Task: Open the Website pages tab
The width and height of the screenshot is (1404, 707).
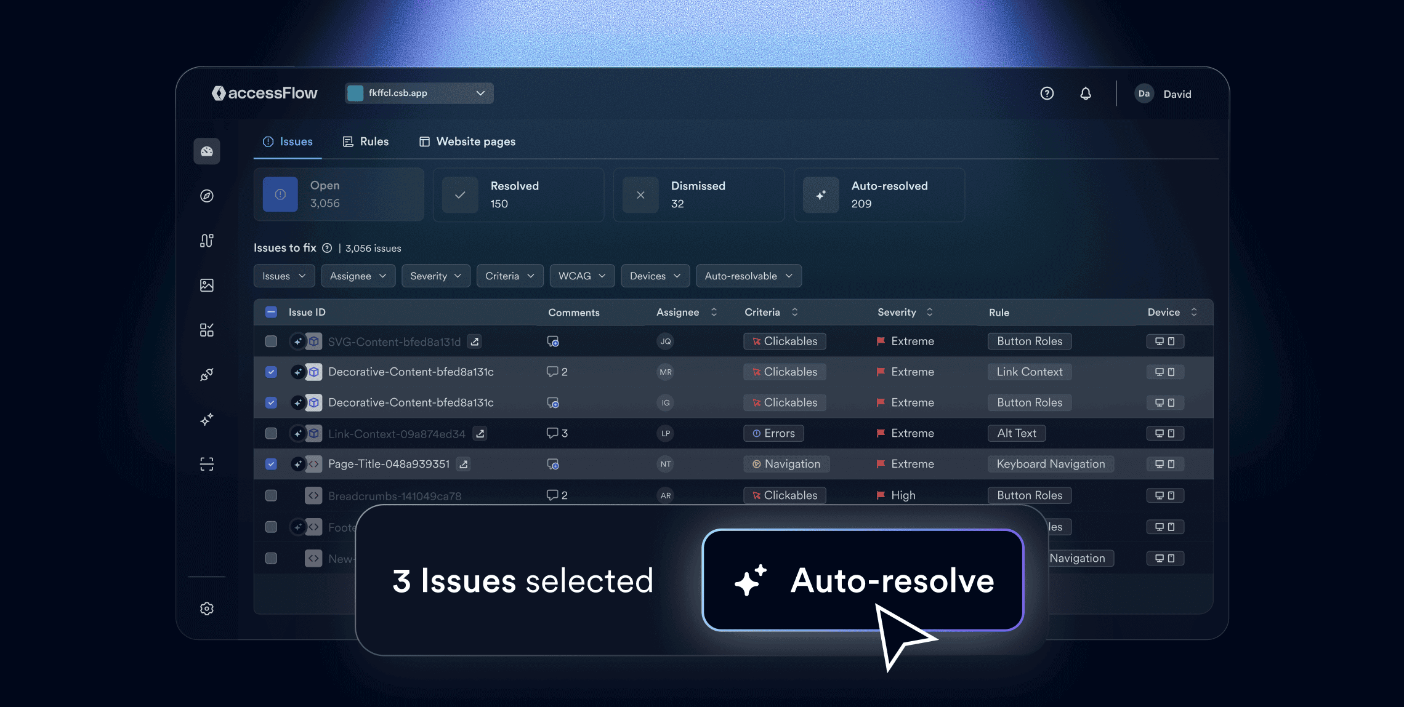Action: (467, 141)
